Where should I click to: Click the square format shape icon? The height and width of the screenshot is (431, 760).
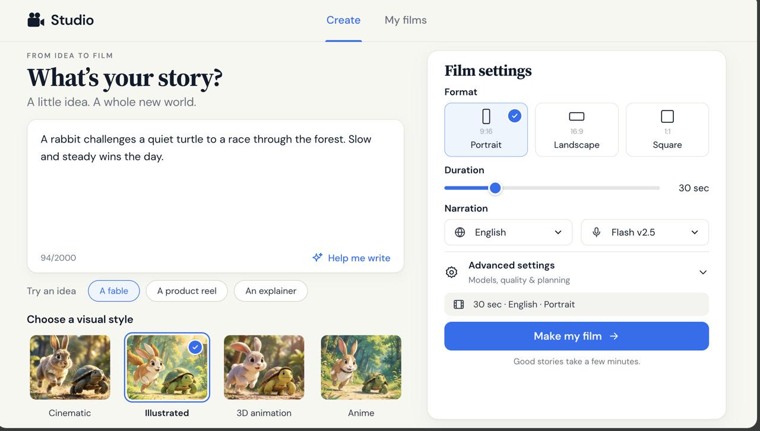667,116
